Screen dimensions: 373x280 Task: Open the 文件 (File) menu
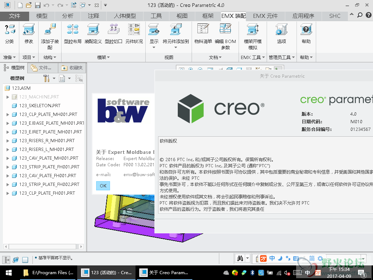15,16
